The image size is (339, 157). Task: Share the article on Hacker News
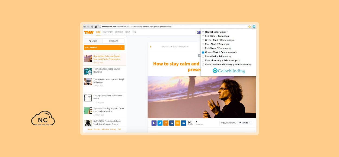point(178,123)
